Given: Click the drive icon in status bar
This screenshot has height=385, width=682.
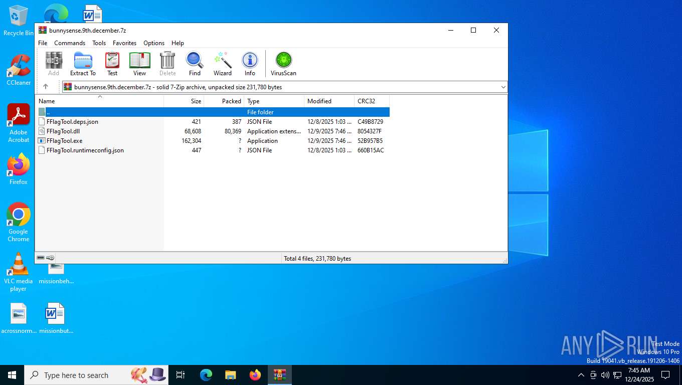Looking at the screenshot, I should point(41,258).
